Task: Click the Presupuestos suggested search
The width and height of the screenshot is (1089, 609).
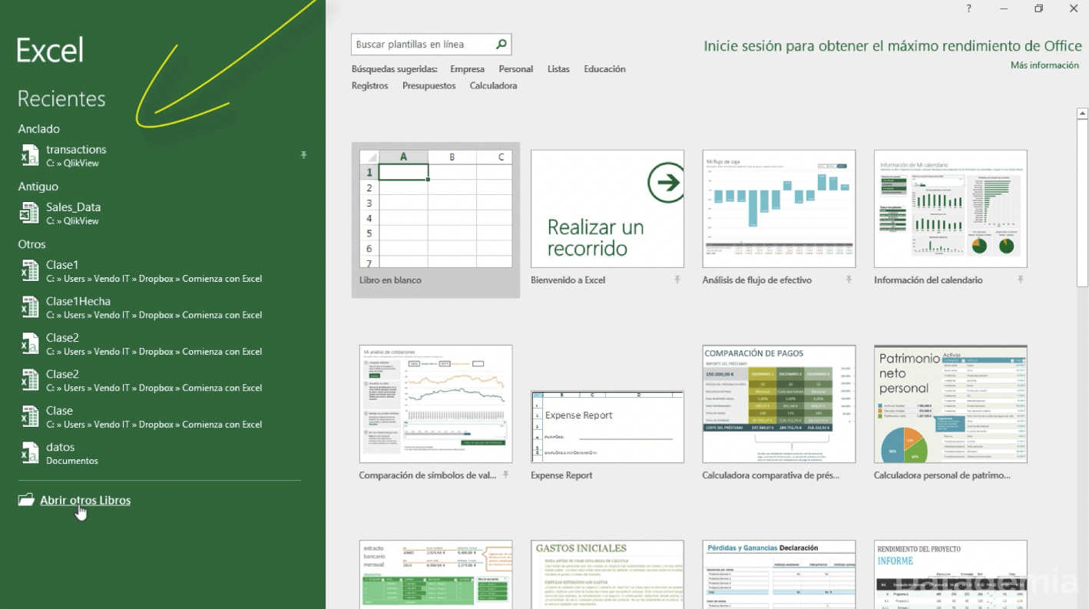Action: pos(429,85)
